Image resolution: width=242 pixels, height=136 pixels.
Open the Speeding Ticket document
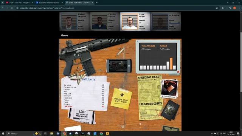pos(150,98)
